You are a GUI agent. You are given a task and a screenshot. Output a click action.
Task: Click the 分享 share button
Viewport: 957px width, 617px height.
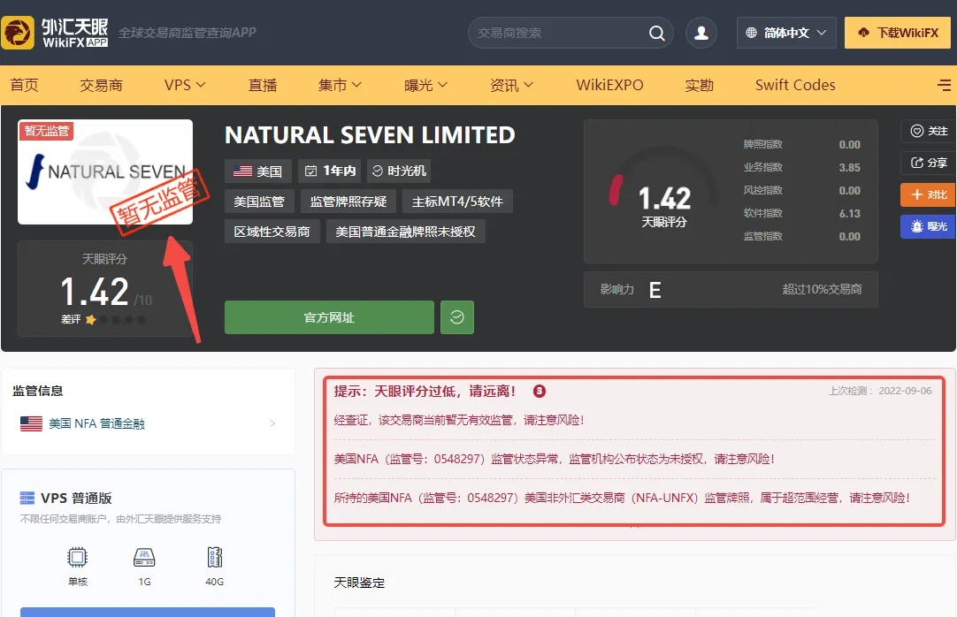[x=929, y=163]
